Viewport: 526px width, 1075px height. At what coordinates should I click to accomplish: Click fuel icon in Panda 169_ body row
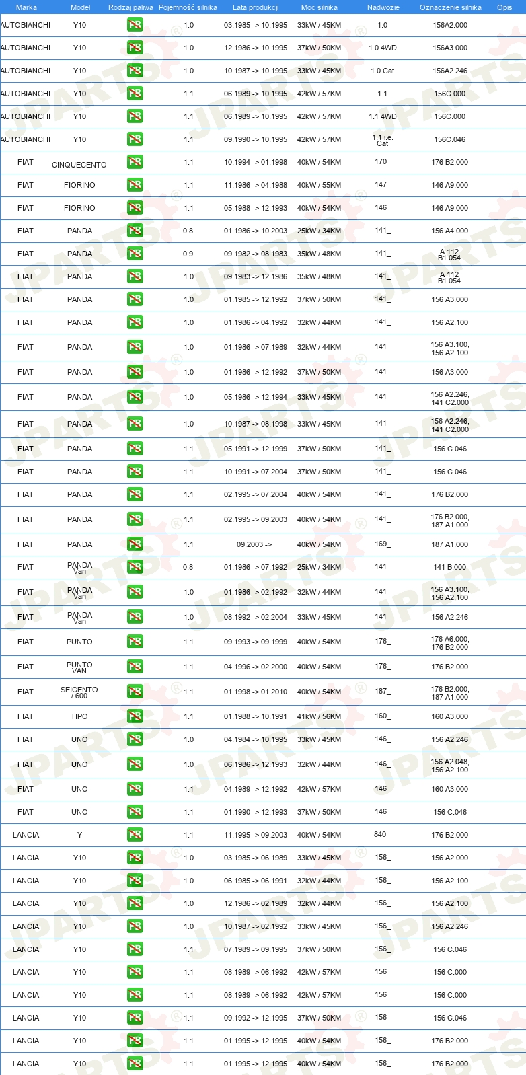pos(135,544)
